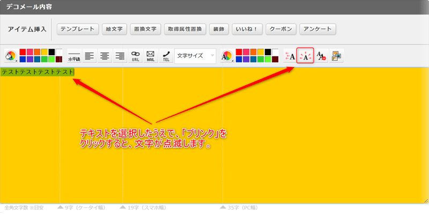This screenshot has height=217, width=429.
Task: Pick teal in the text color palette
Action: pos(253,59)
